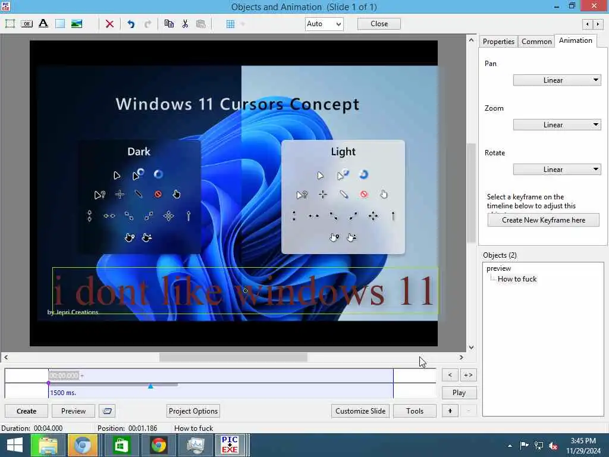Play the slide animation
This screenshot has width=609, height=457.
point(459,393)
